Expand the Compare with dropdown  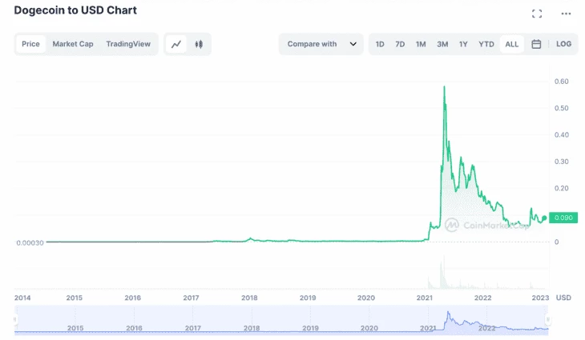click(321, 44)
